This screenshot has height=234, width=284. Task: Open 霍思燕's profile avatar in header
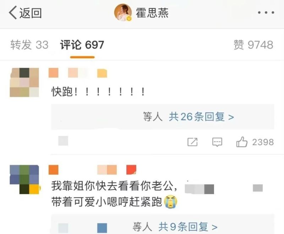click(x=123, y=12)
